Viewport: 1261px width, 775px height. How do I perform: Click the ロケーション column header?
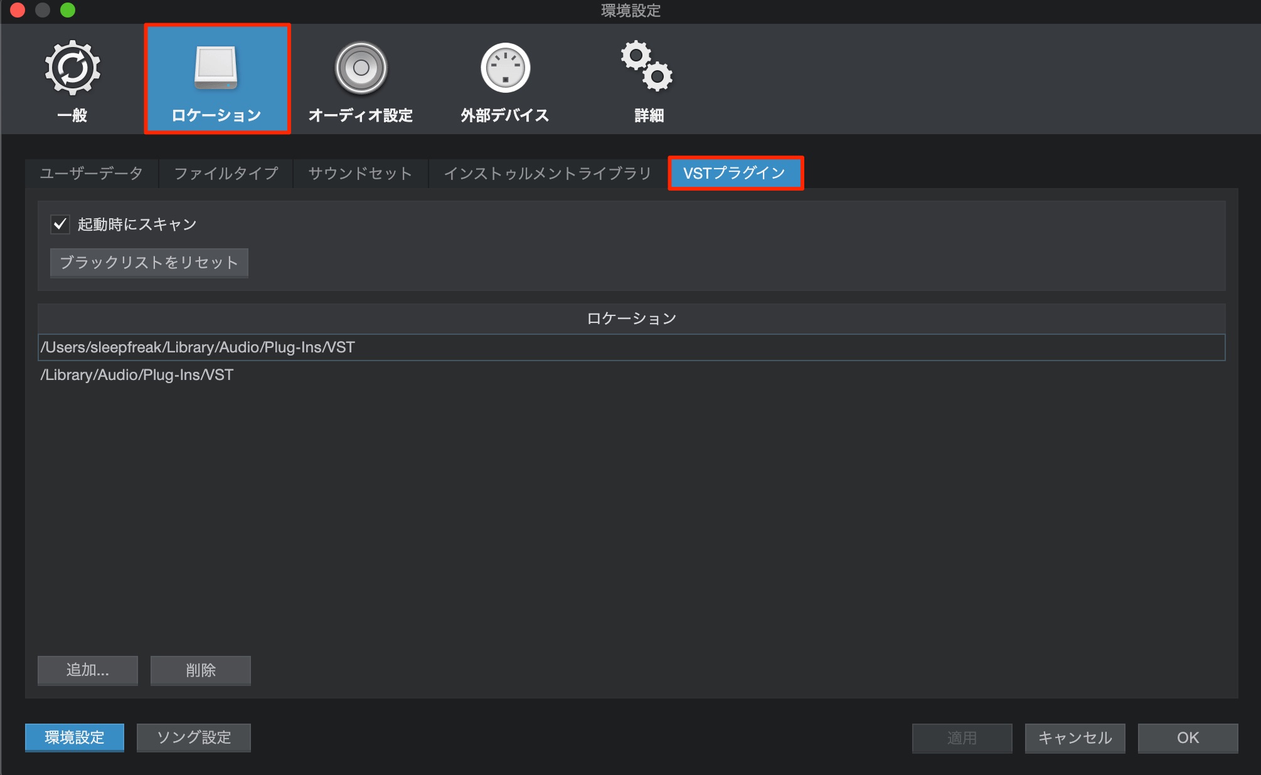632,319
